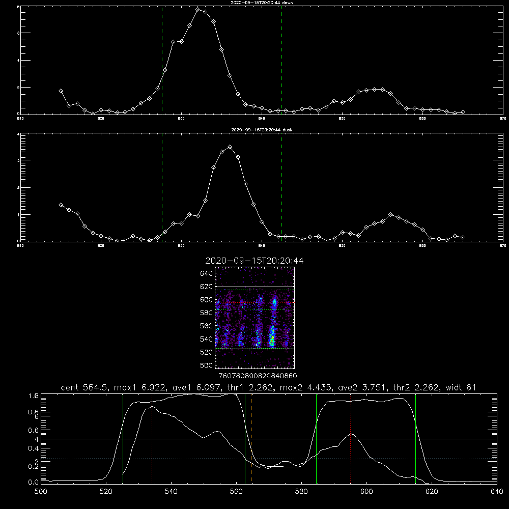Click the left green dashed line in the dawn plot
This screenshot has width=509, height=509.
162,60
